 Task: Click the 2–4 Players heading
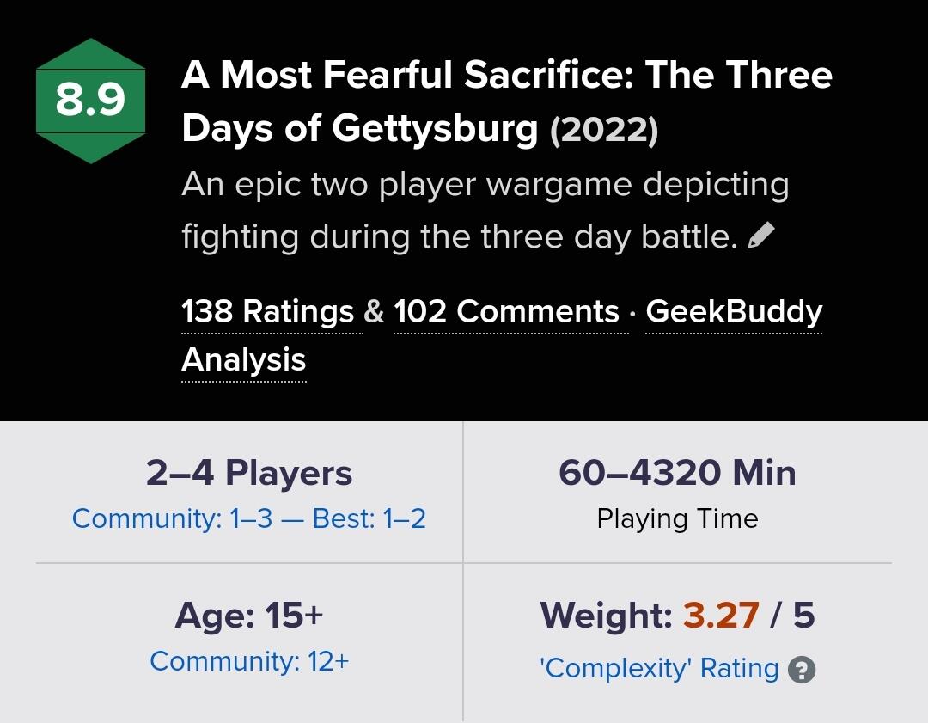click(x=249, y=473)
